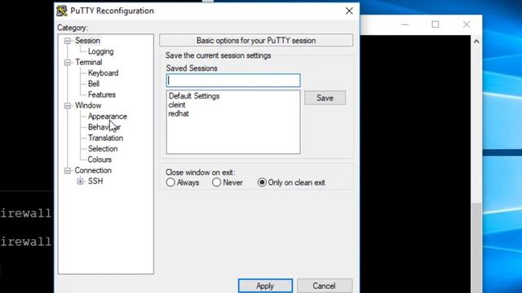
Task: Collapse the Window tree node
Action: pyautogui.click(x=68, y=106)
